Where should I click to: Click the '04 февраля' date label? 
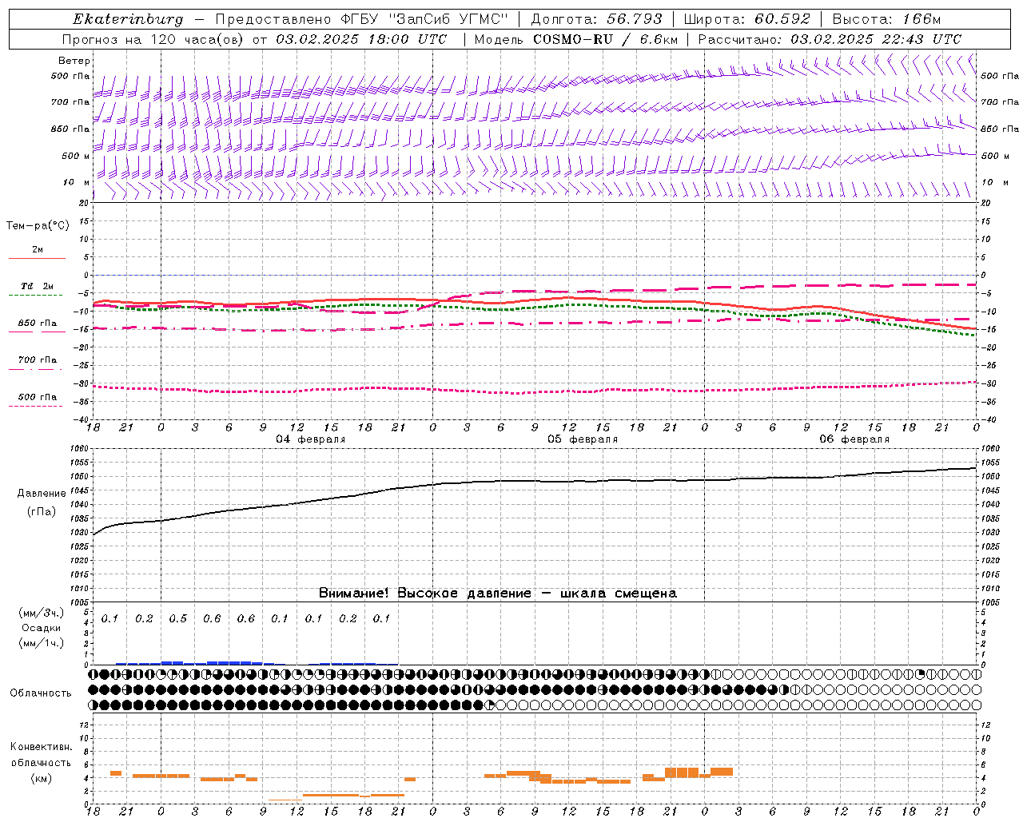coord(311,439)
